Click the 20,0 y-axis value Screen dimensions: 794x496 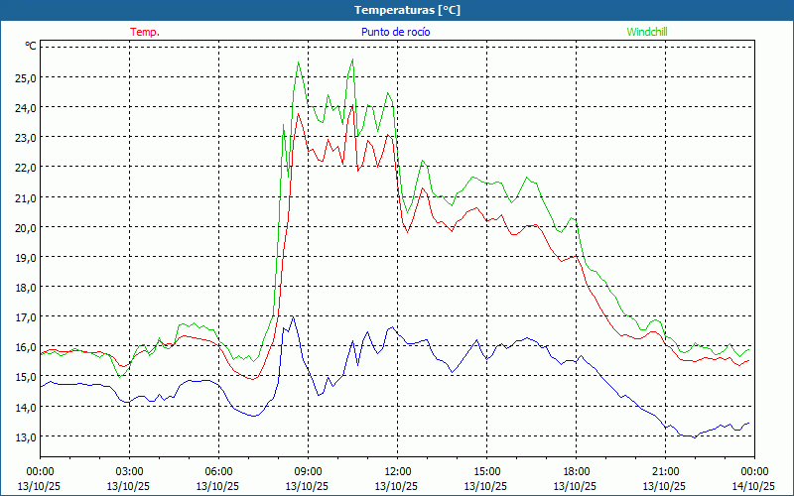24,227
